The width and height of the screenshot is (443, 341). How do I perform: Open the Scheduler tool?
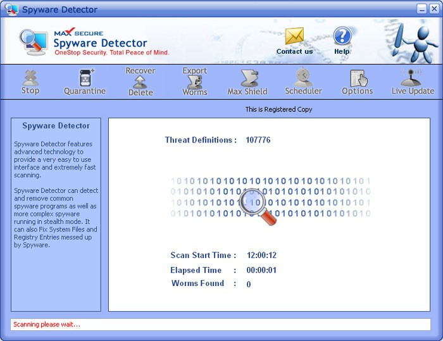coord(303,82)
